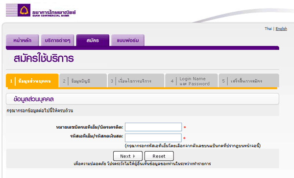The width and height of the screenshot is (294, 178).
Task: Select the สมัคร tab
Action: point(93,40)
